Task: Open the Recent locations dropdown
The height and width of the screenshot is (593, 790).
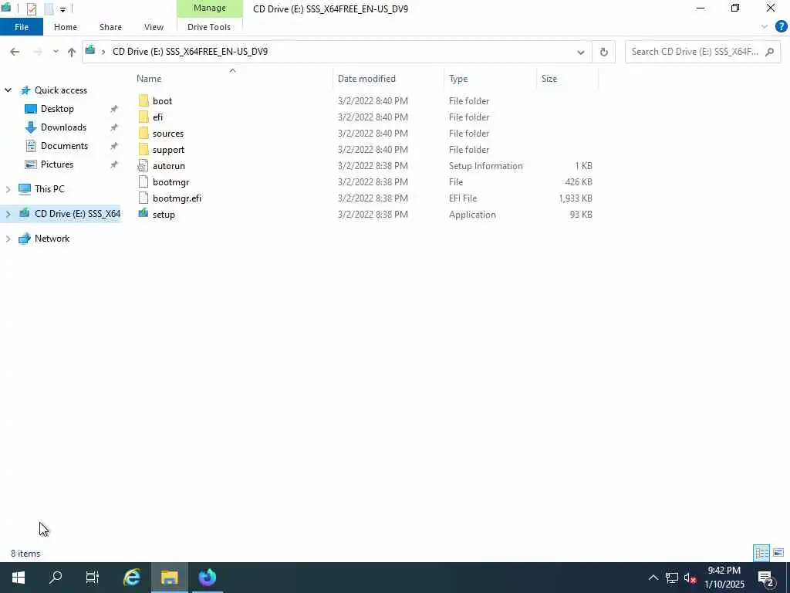Action: coord(56,52)
